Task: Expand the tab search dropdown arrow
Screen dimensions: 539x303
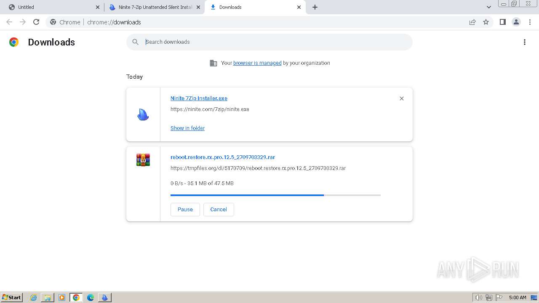Action: (x=489, y=7)
